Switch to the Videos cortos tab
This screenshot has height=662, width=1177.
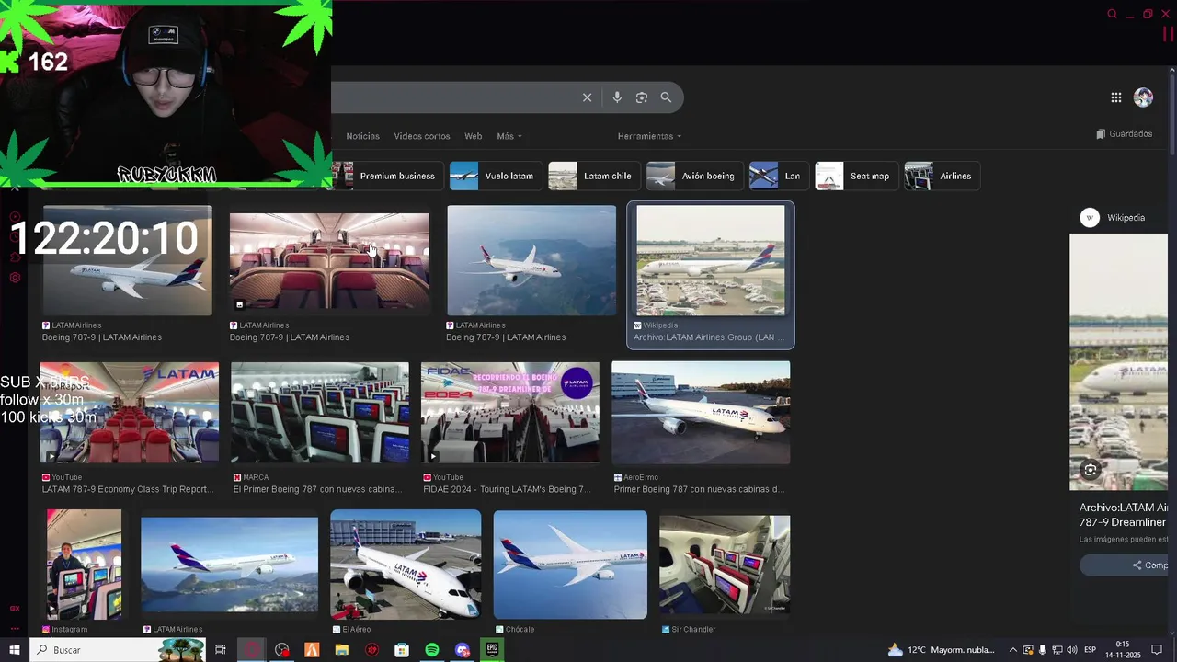pos(422,136)
